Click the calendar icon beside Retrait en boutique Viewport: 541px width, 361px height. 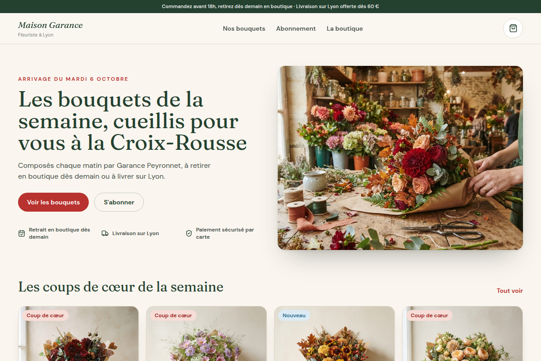pos(22,233)
